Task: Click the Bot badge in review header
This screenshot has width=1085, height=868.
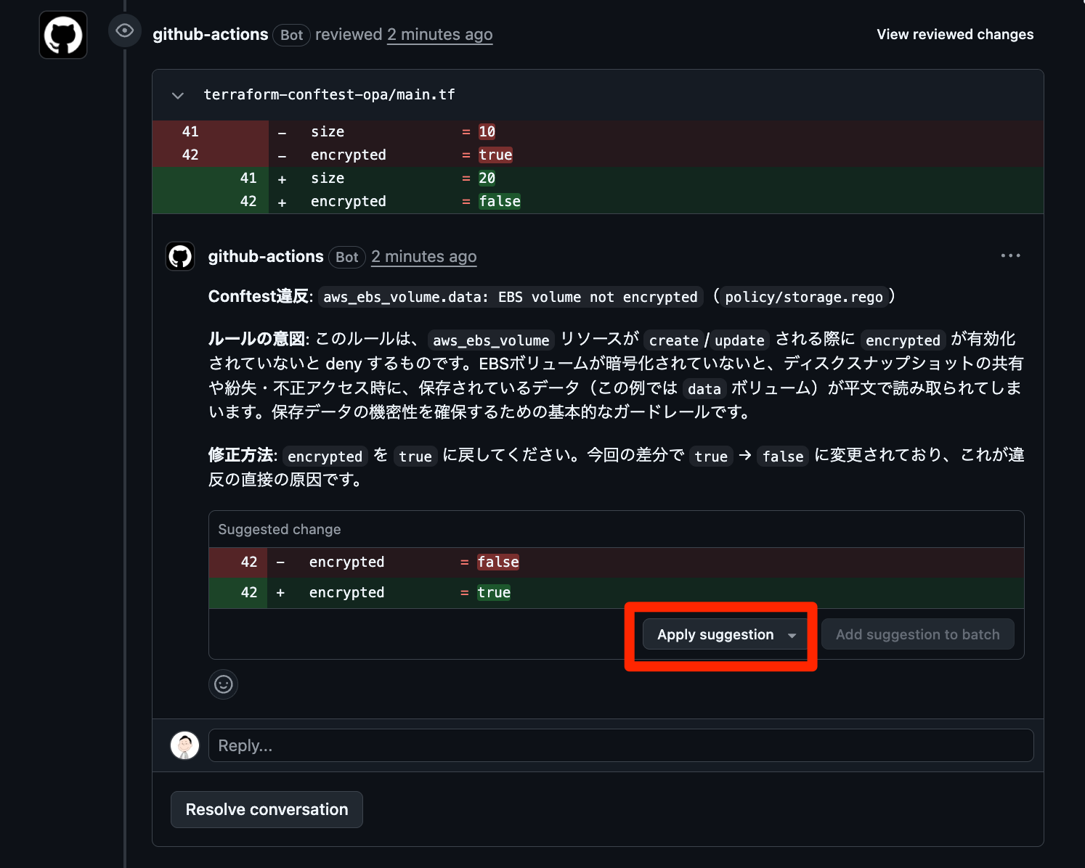Action: [291, 35]
